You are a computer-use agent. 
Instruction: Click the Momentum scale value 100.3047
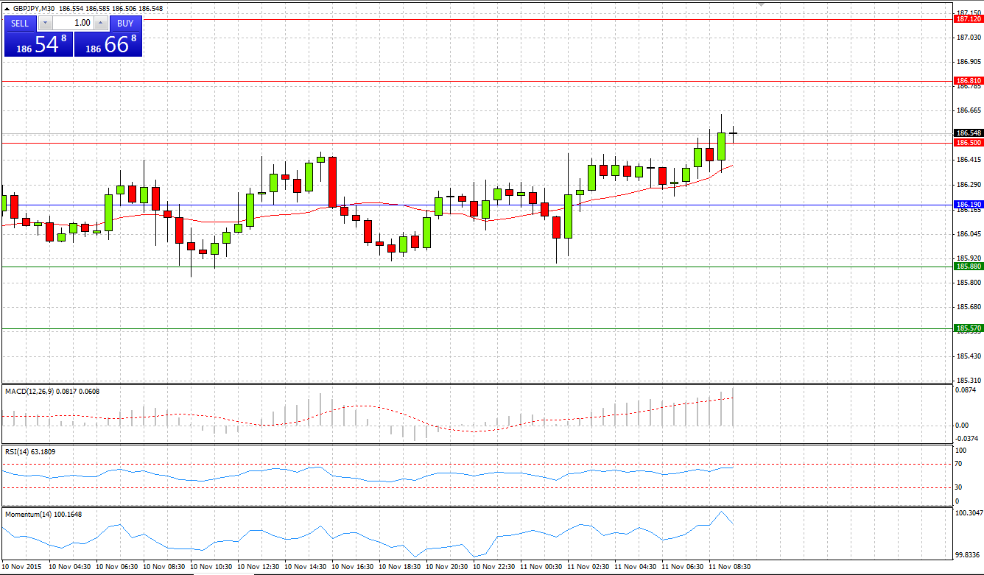point(968,512)
